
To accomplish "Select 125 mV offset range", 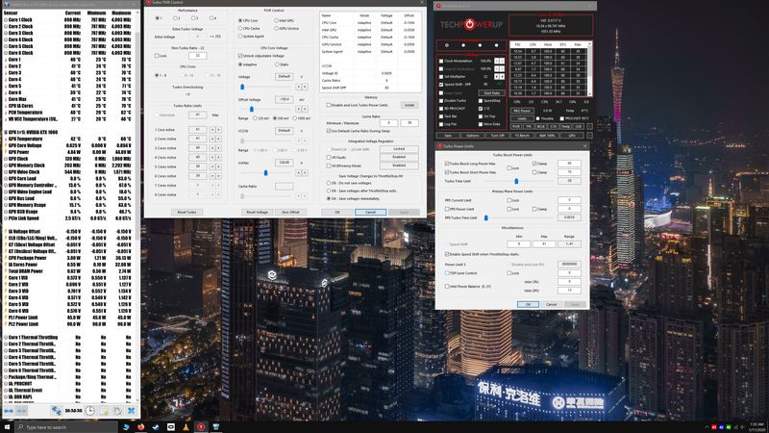I will 255,118.
